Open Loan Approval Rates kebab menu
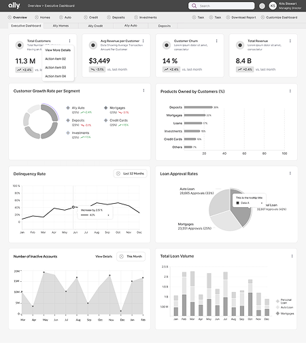Screen dimensions: 306x343 290,173
